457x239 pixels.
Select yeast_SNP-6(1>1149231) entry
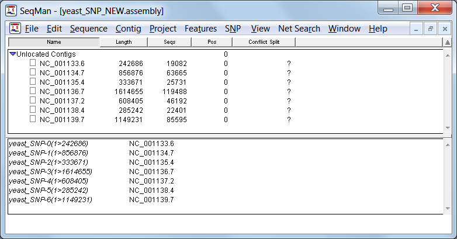[50, 200]
